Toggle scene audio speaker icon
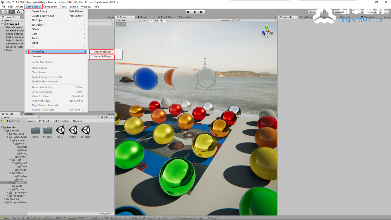Viewport: 391px width, 220px height. coord(156,20)
